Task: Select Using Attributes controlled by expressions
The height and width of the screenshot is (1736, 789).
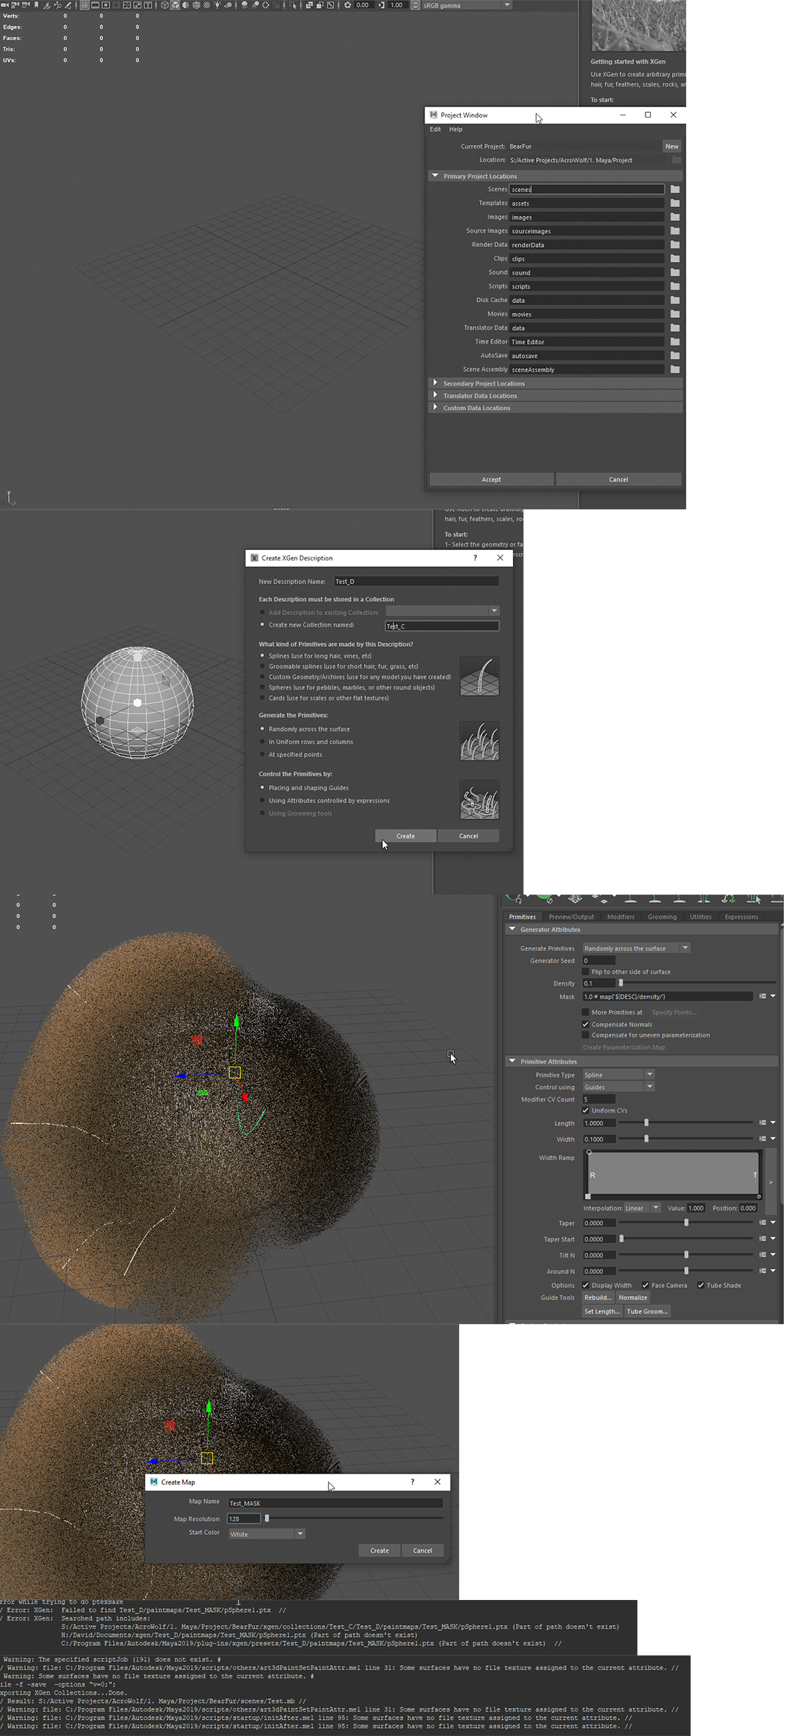Action: pos(263,800)
